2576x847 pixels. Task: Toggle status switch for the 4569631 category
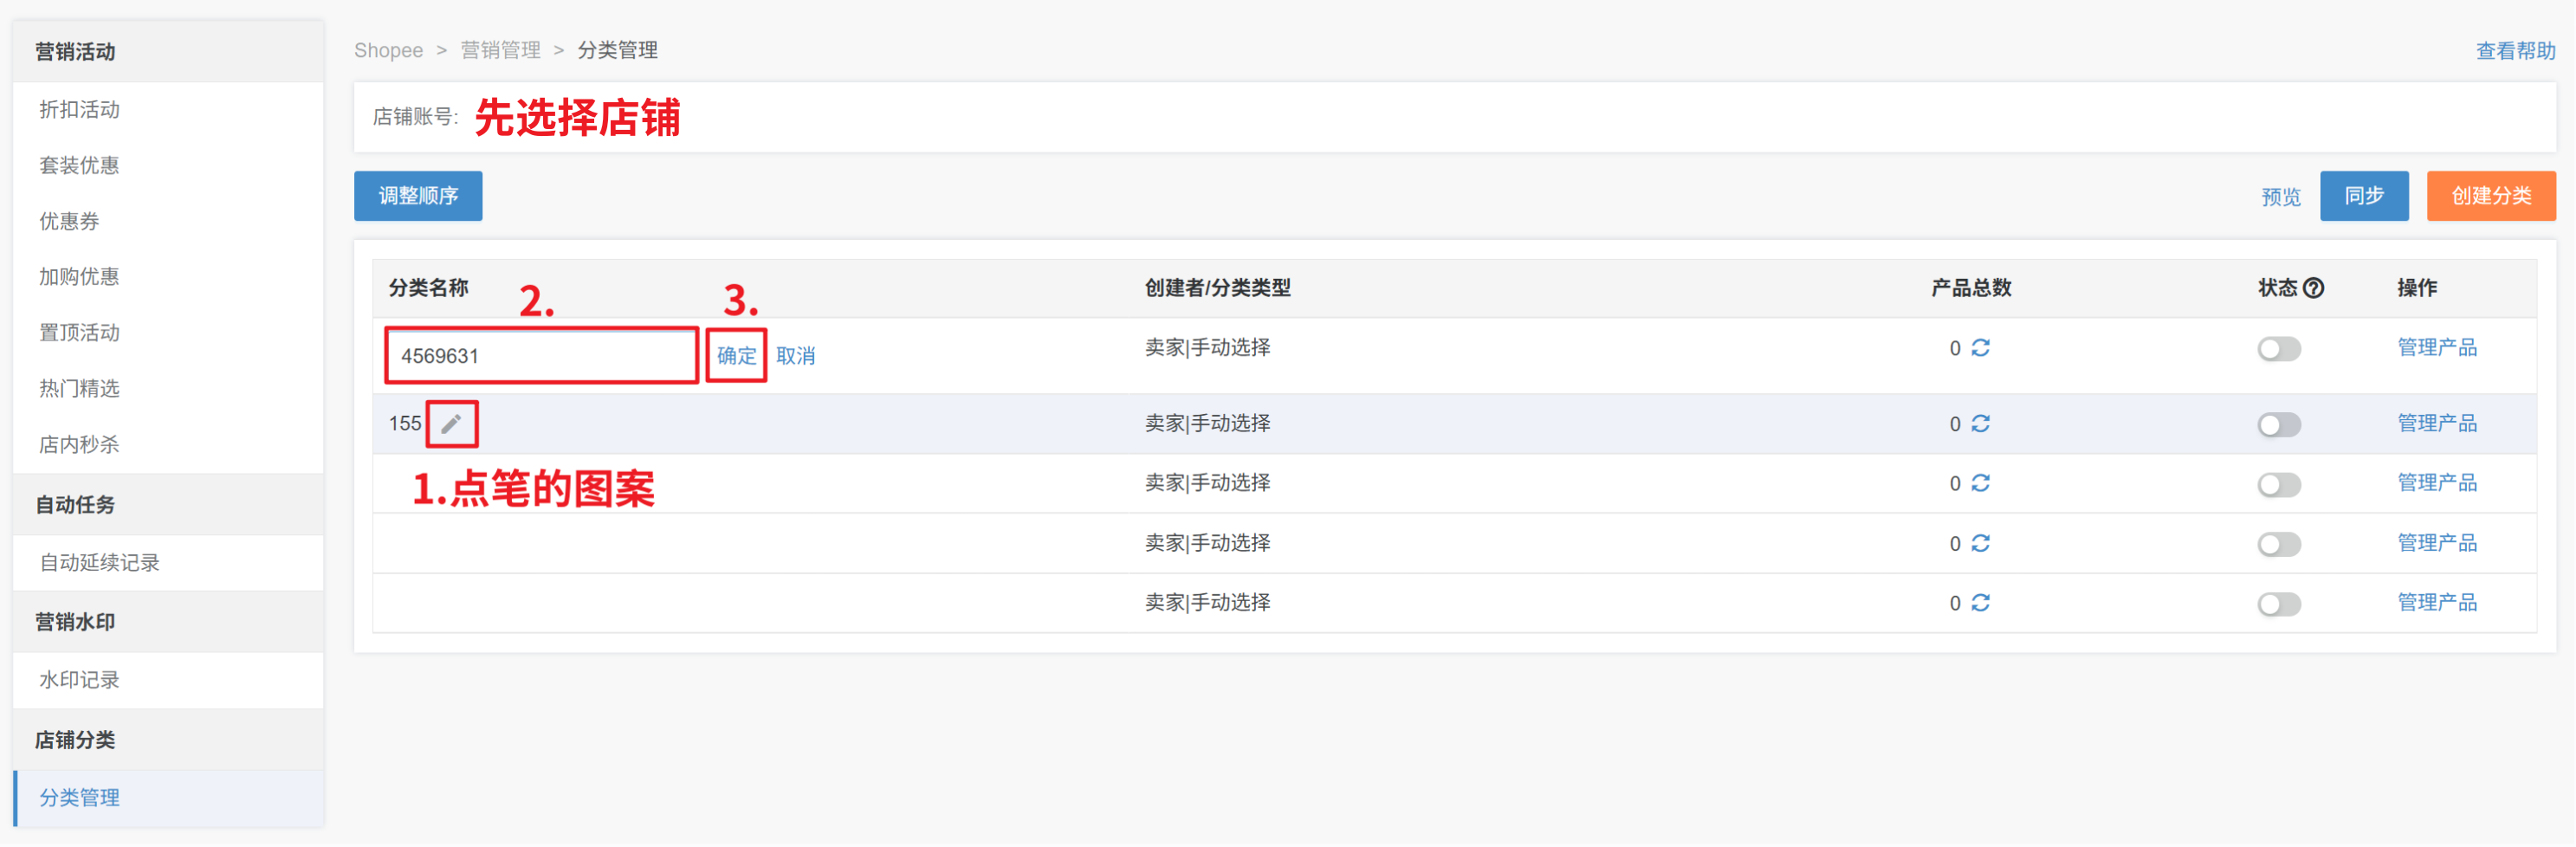pyautogui.click(x=2278, y=349)
